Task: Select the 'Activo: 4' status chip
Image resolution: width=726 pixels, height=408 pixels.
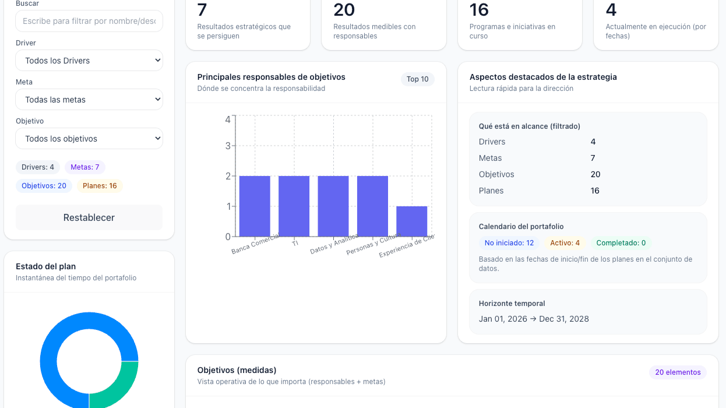Action: coord(565,242)
